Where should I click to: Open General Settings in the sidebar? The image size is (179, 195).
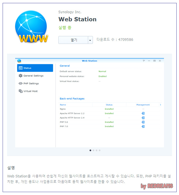[x=35, y=76]
